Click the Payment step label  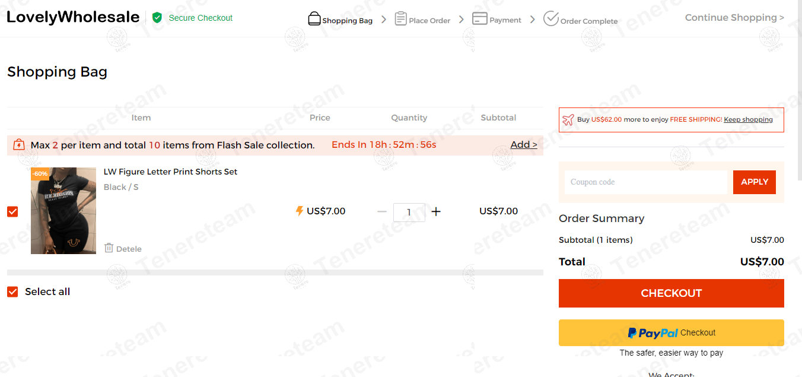click(x=505, y=20)
